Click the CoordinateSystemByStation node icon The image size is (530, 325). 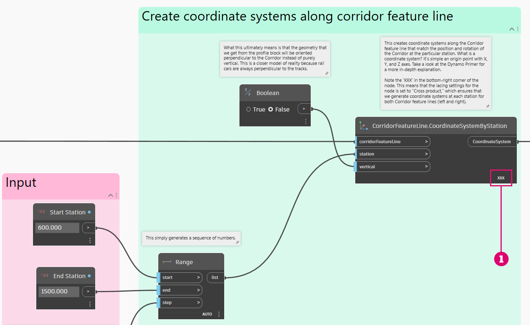click(363, 125)
